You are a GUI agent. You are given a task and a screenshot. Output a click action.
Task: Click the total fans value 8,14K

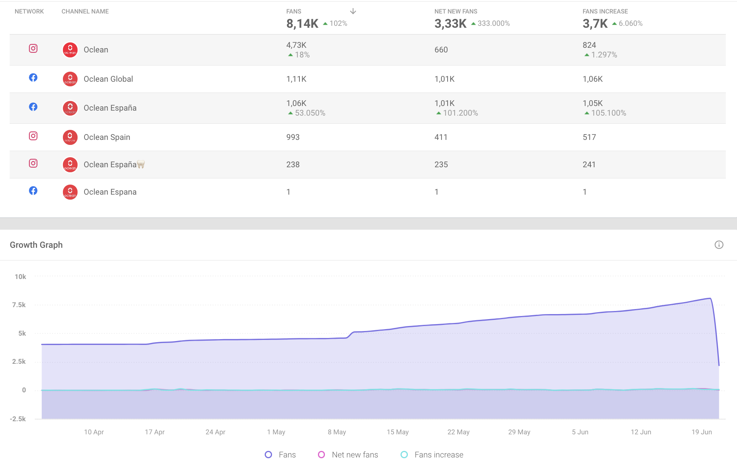pos(302,24)
